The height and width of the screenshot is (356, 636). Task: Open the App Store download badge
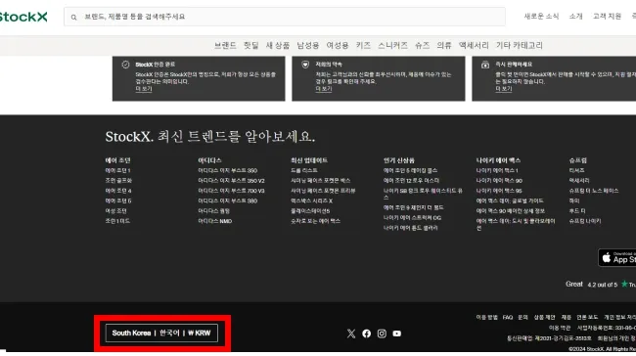point(617,257)
